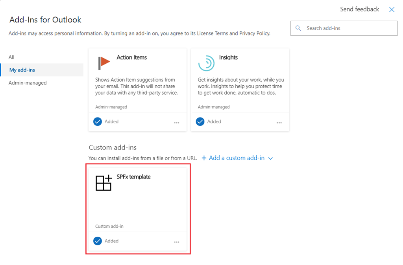403x265 pixels.
Task: Click the Send feedback option
Action: click(359, 9)
